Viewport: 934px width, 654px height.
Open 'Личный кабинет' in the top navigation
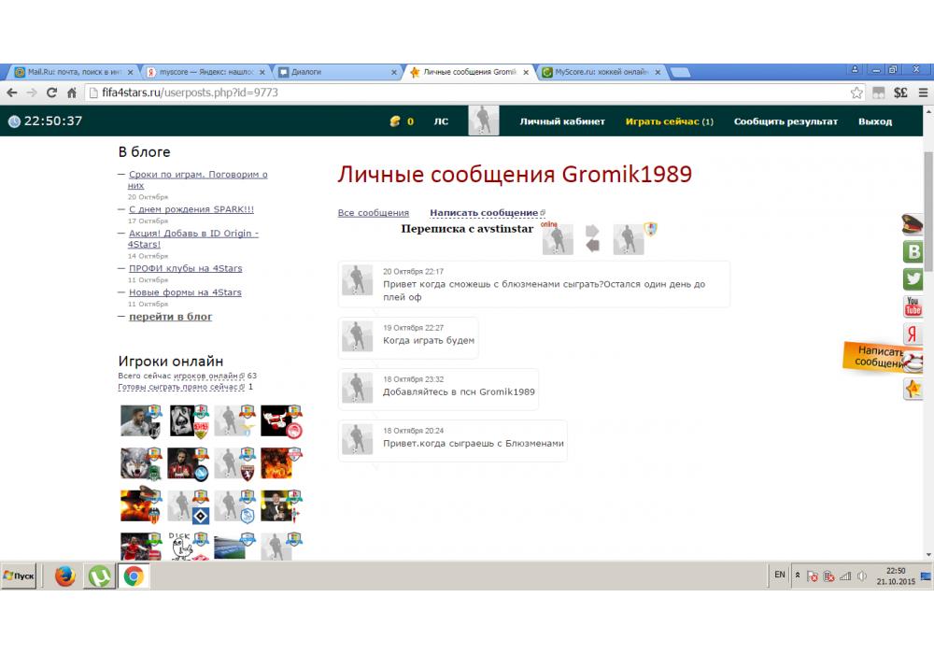pos(562,121)
